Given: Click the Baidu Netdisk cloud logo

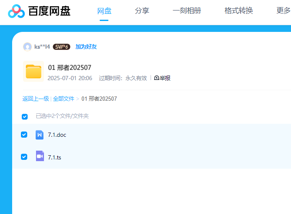Looking at the screenshot, I should (x=16, y=11).
